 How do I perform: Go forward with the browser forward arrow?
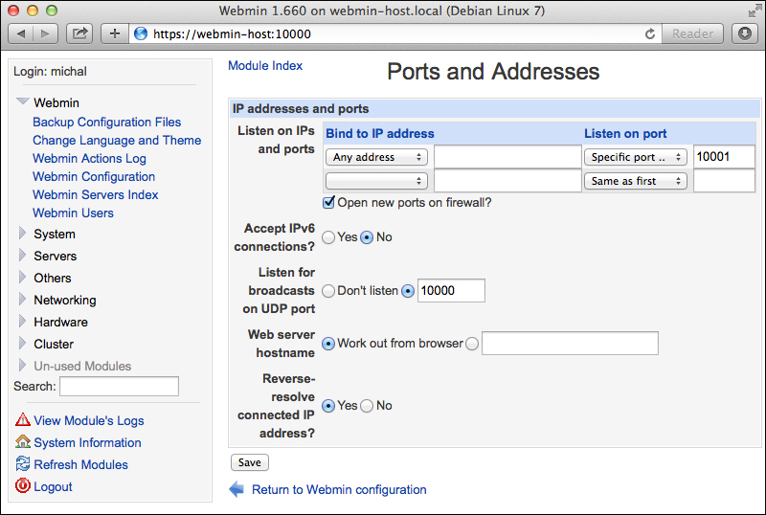[45, 34]
